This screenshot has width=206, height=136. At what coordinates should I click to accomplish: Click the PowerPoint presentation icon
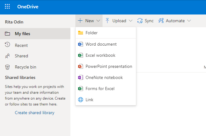81,67
